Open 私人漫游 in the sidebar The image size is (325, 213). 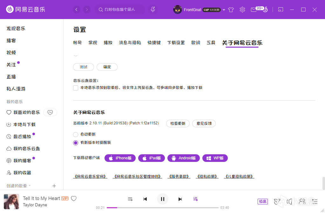16,89
